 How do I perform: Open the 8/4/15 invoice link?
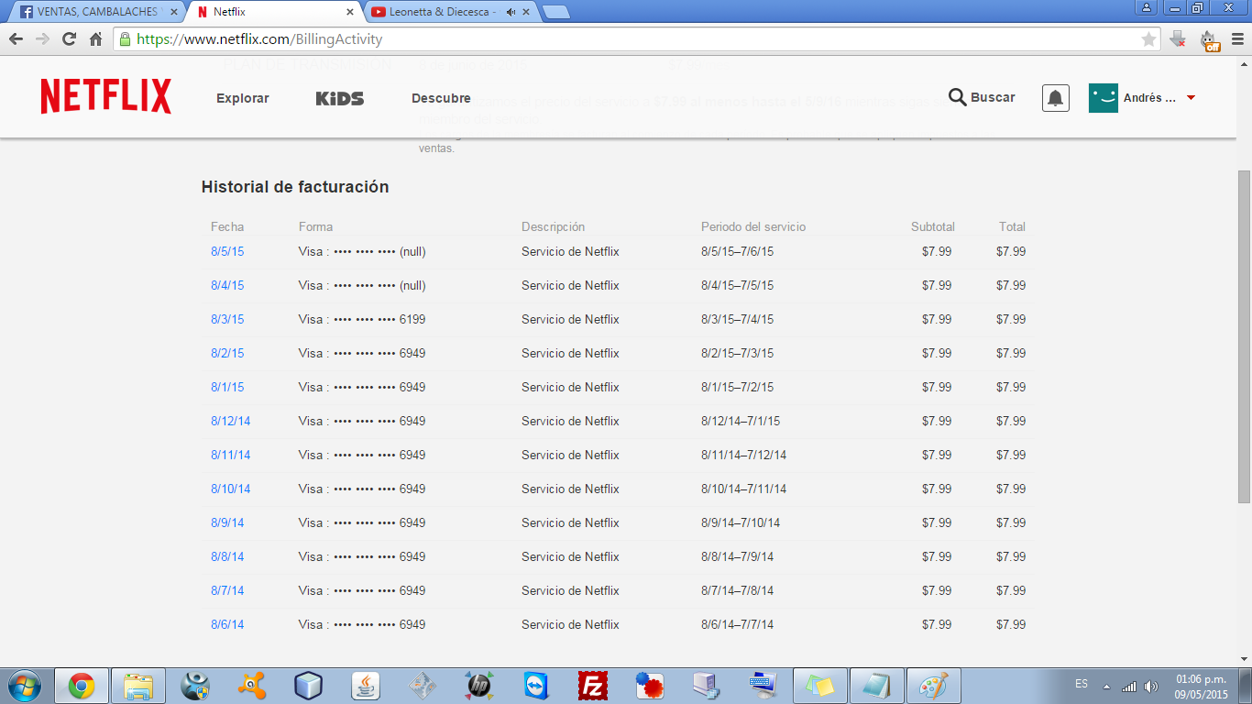coord(227,285)
